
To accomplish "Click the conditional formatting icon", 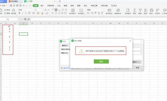I will pyautogui.click(x=109, y=10).
